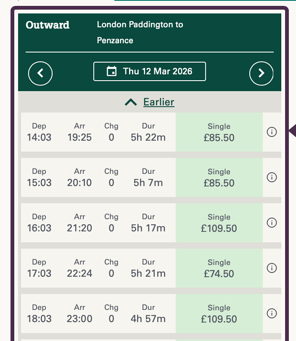Expand earlier trains using the up chevron
Screen dimensions: 296x341
[131, 102]
